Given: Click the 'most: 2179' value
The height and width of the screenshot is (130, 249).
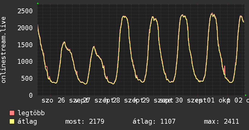Looking at the screenshot, I should coord(85,122).
